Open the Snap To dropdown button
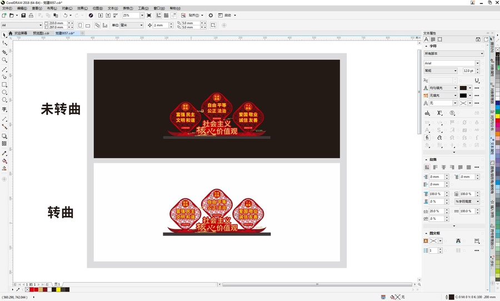Screen dimensions: 500x301 195,16
